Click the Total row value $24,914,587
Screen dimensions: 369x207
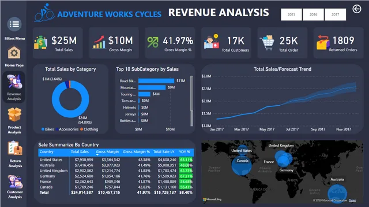pyautogui.click(x=82, y=193)
